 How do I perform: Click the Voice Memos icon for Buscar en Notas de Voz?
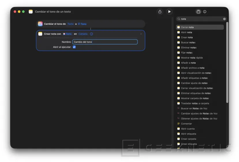178,109
